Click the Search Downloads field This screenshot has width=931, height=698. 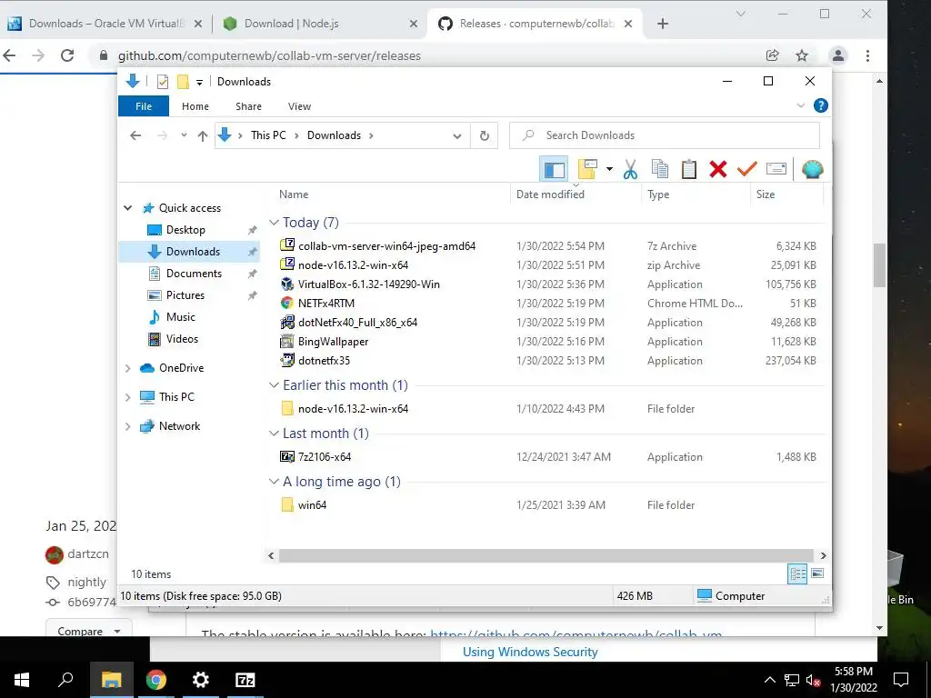[665, 135]
